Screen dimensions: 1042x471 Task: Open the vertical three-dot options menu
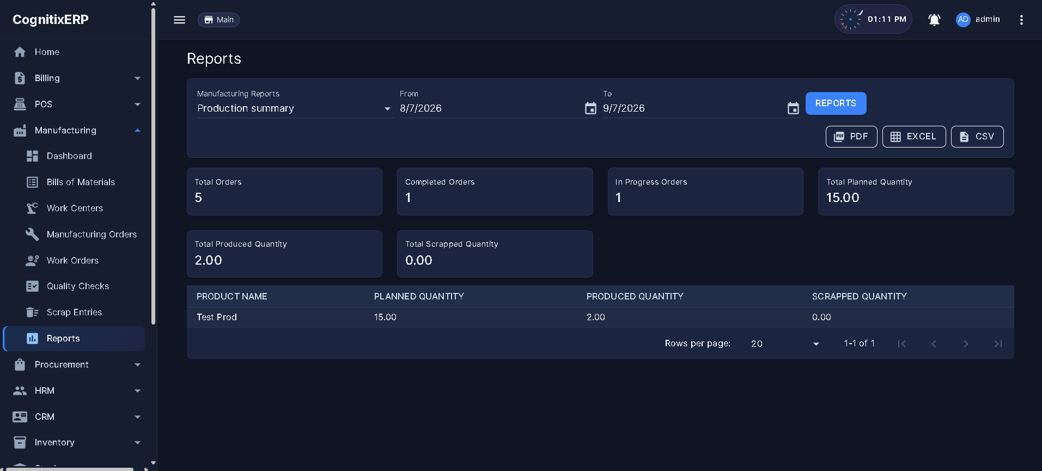1021,20
